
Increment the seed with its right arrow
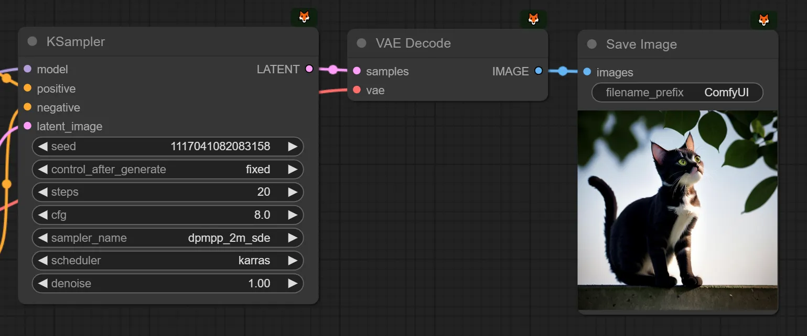pyautogui.click(x=293, y=147)
